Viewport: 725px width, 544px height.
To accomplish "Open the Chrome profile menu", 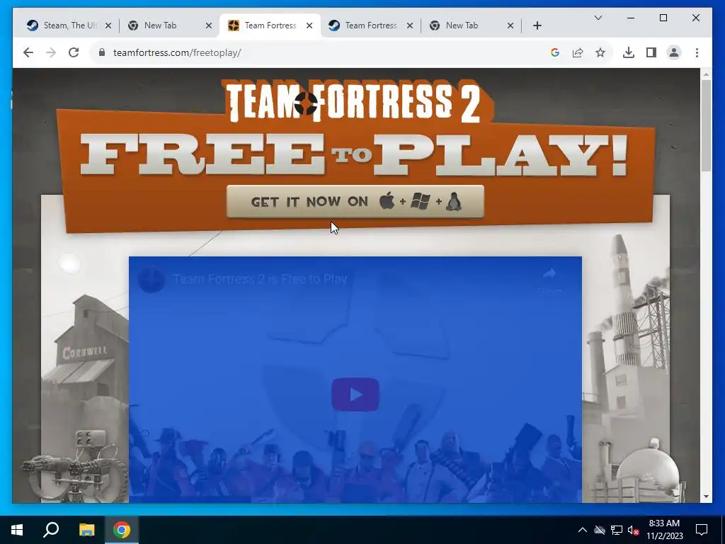I will (x=674, y=52).
